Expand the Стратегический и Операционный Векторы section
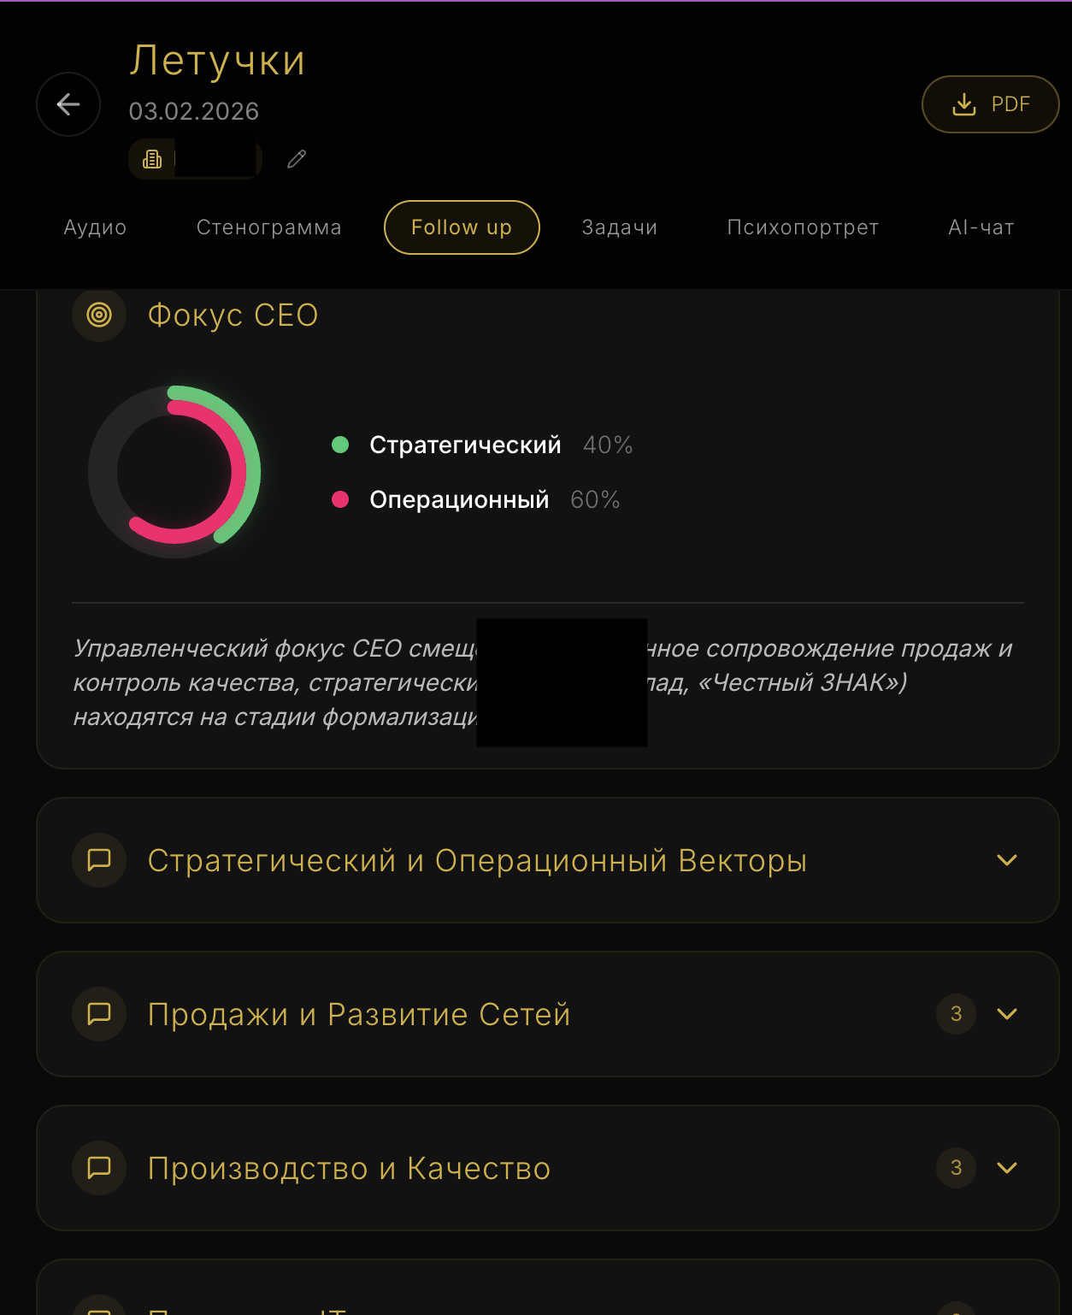Image resolution: width=1072 pixels, height=1315 pixels. click(1007, 860)
